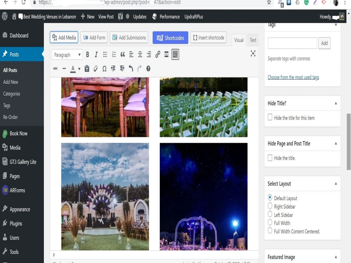Switch to the Text editor tab
This screenshot has width=351, height=263.
pyautogui.click(x=253, y=40)
